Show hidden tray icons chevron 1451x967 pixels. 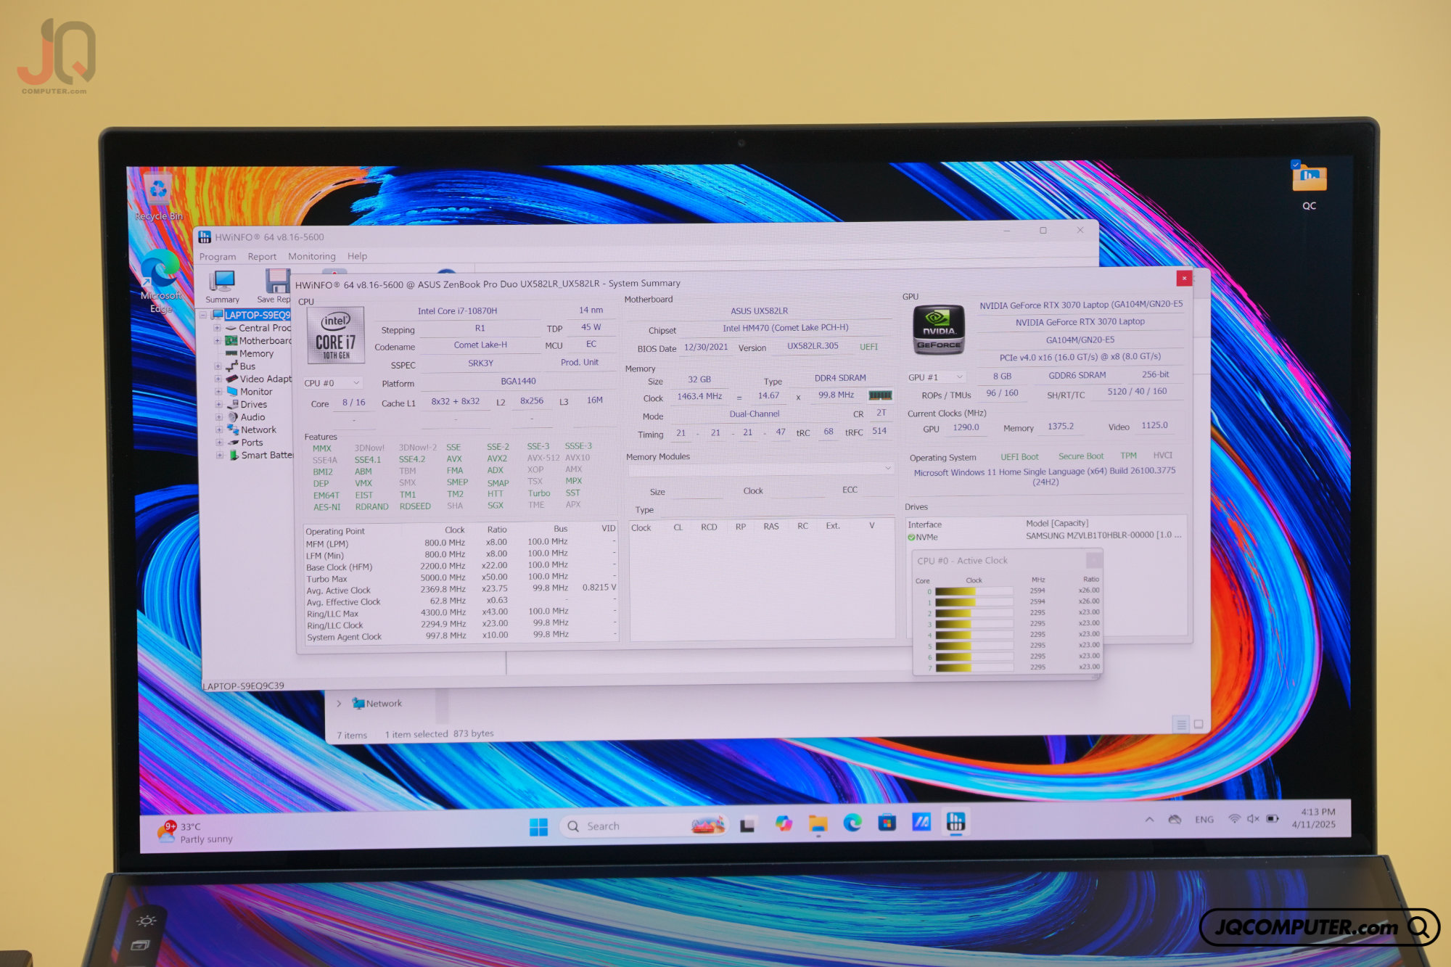(x=1149, y=820)
